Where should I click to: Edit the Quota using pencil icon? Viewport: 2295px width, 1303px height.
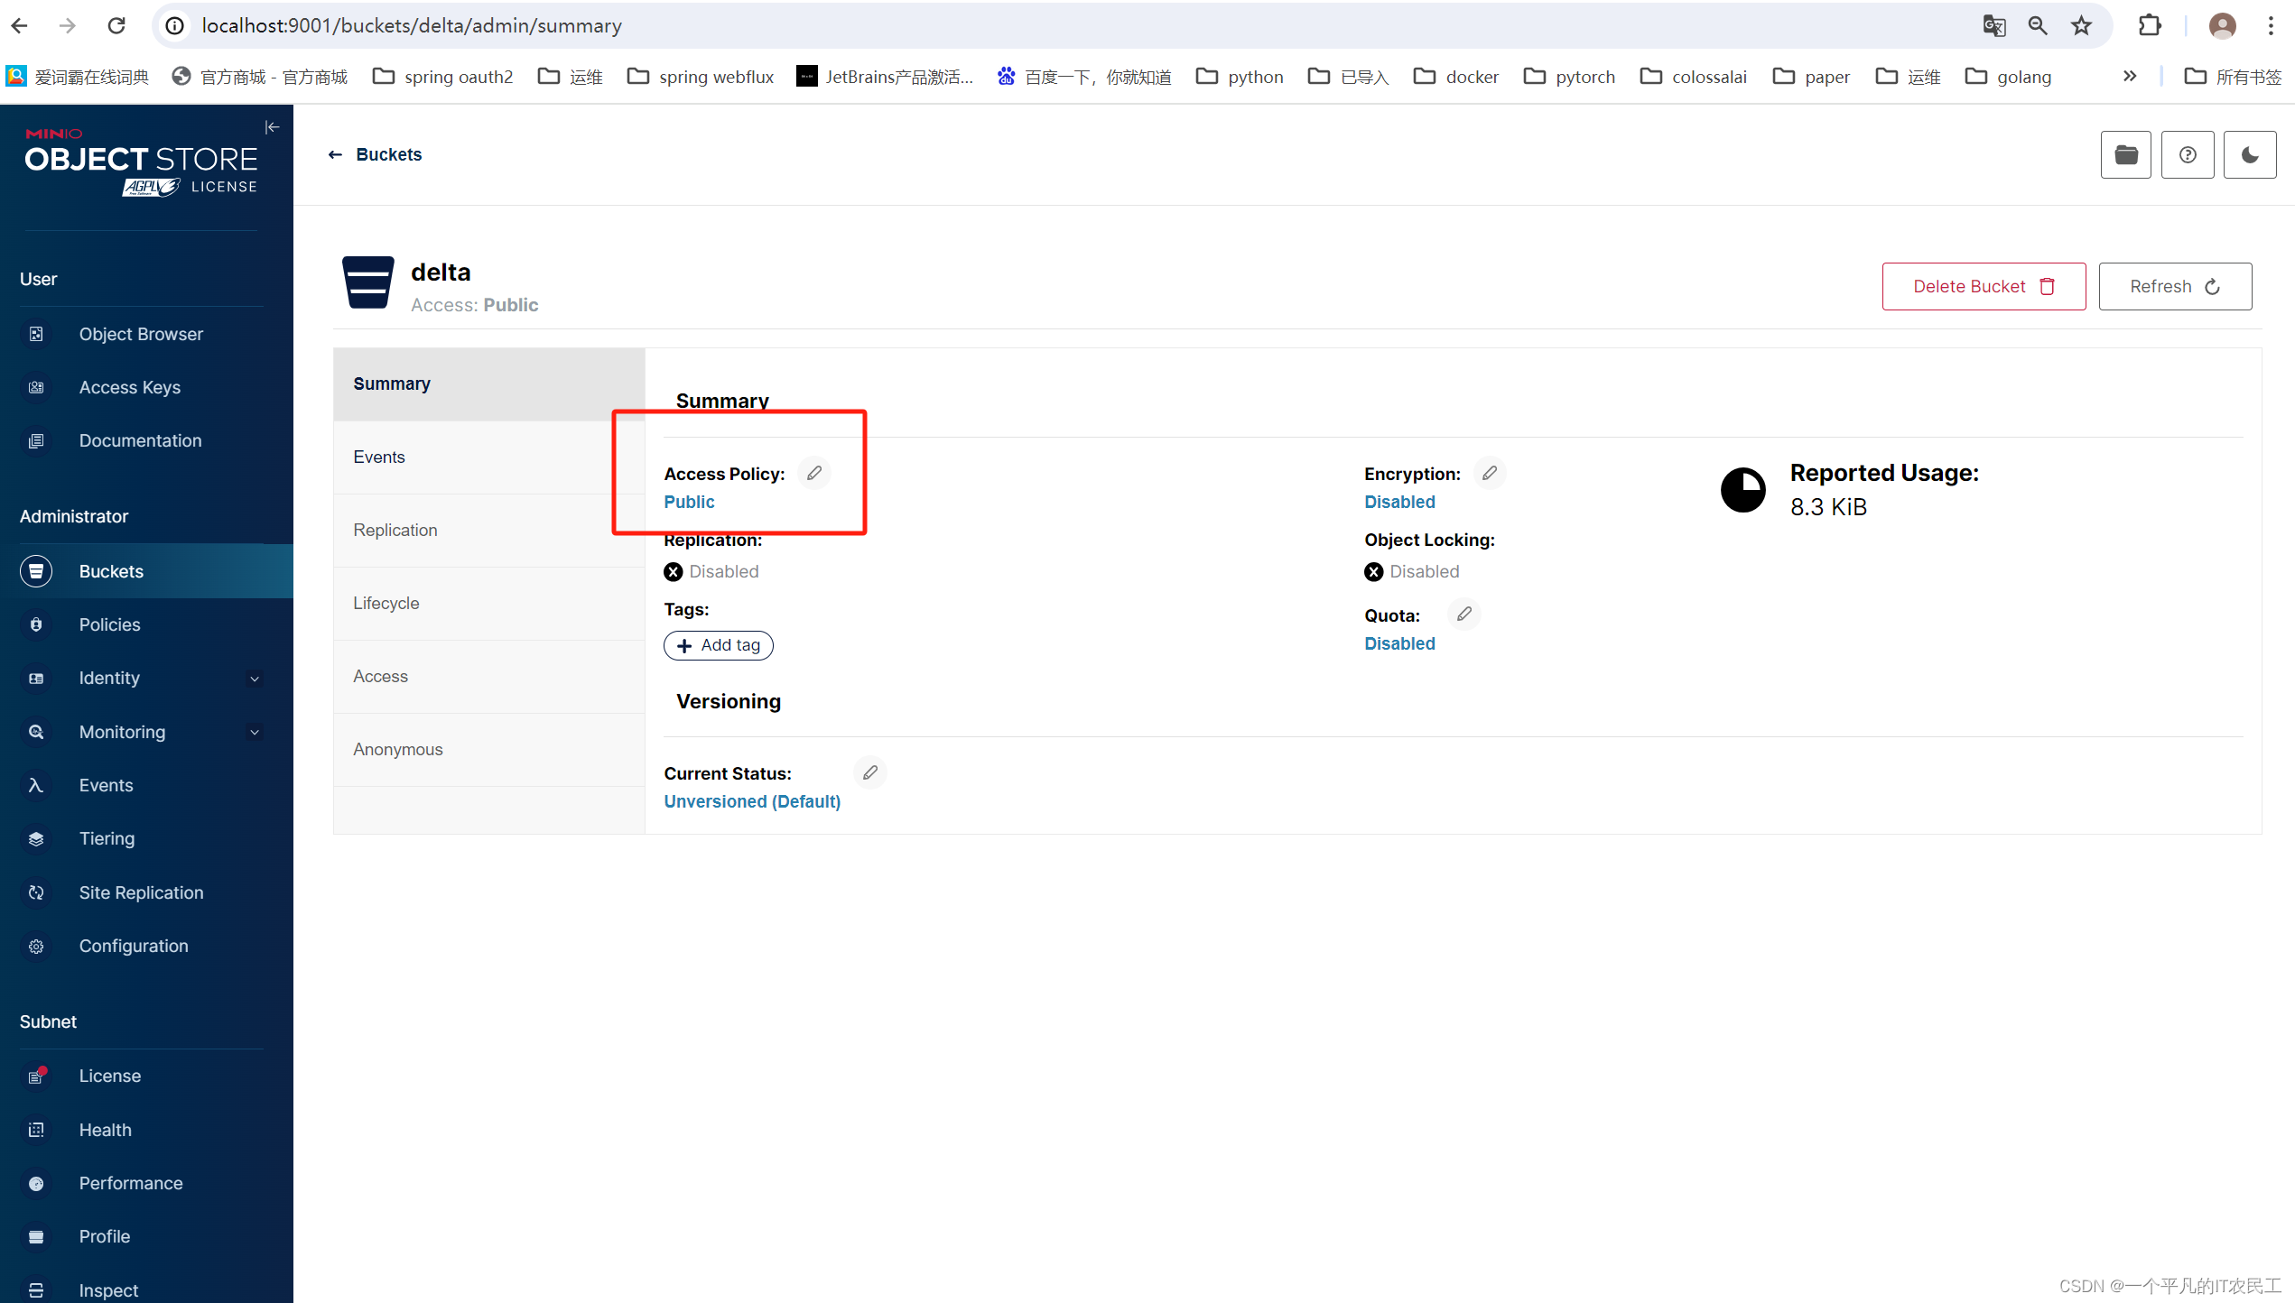1463,614
